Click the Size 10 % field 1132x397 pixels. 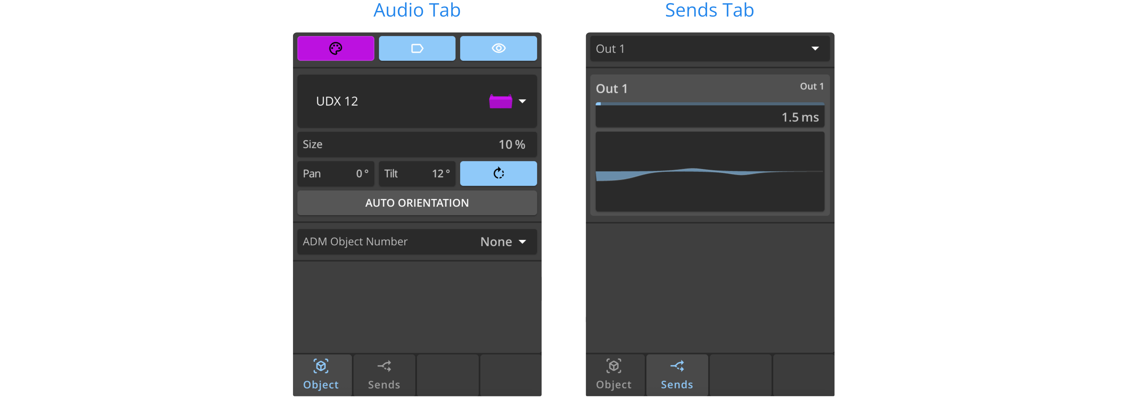click(x=417, y=144)
